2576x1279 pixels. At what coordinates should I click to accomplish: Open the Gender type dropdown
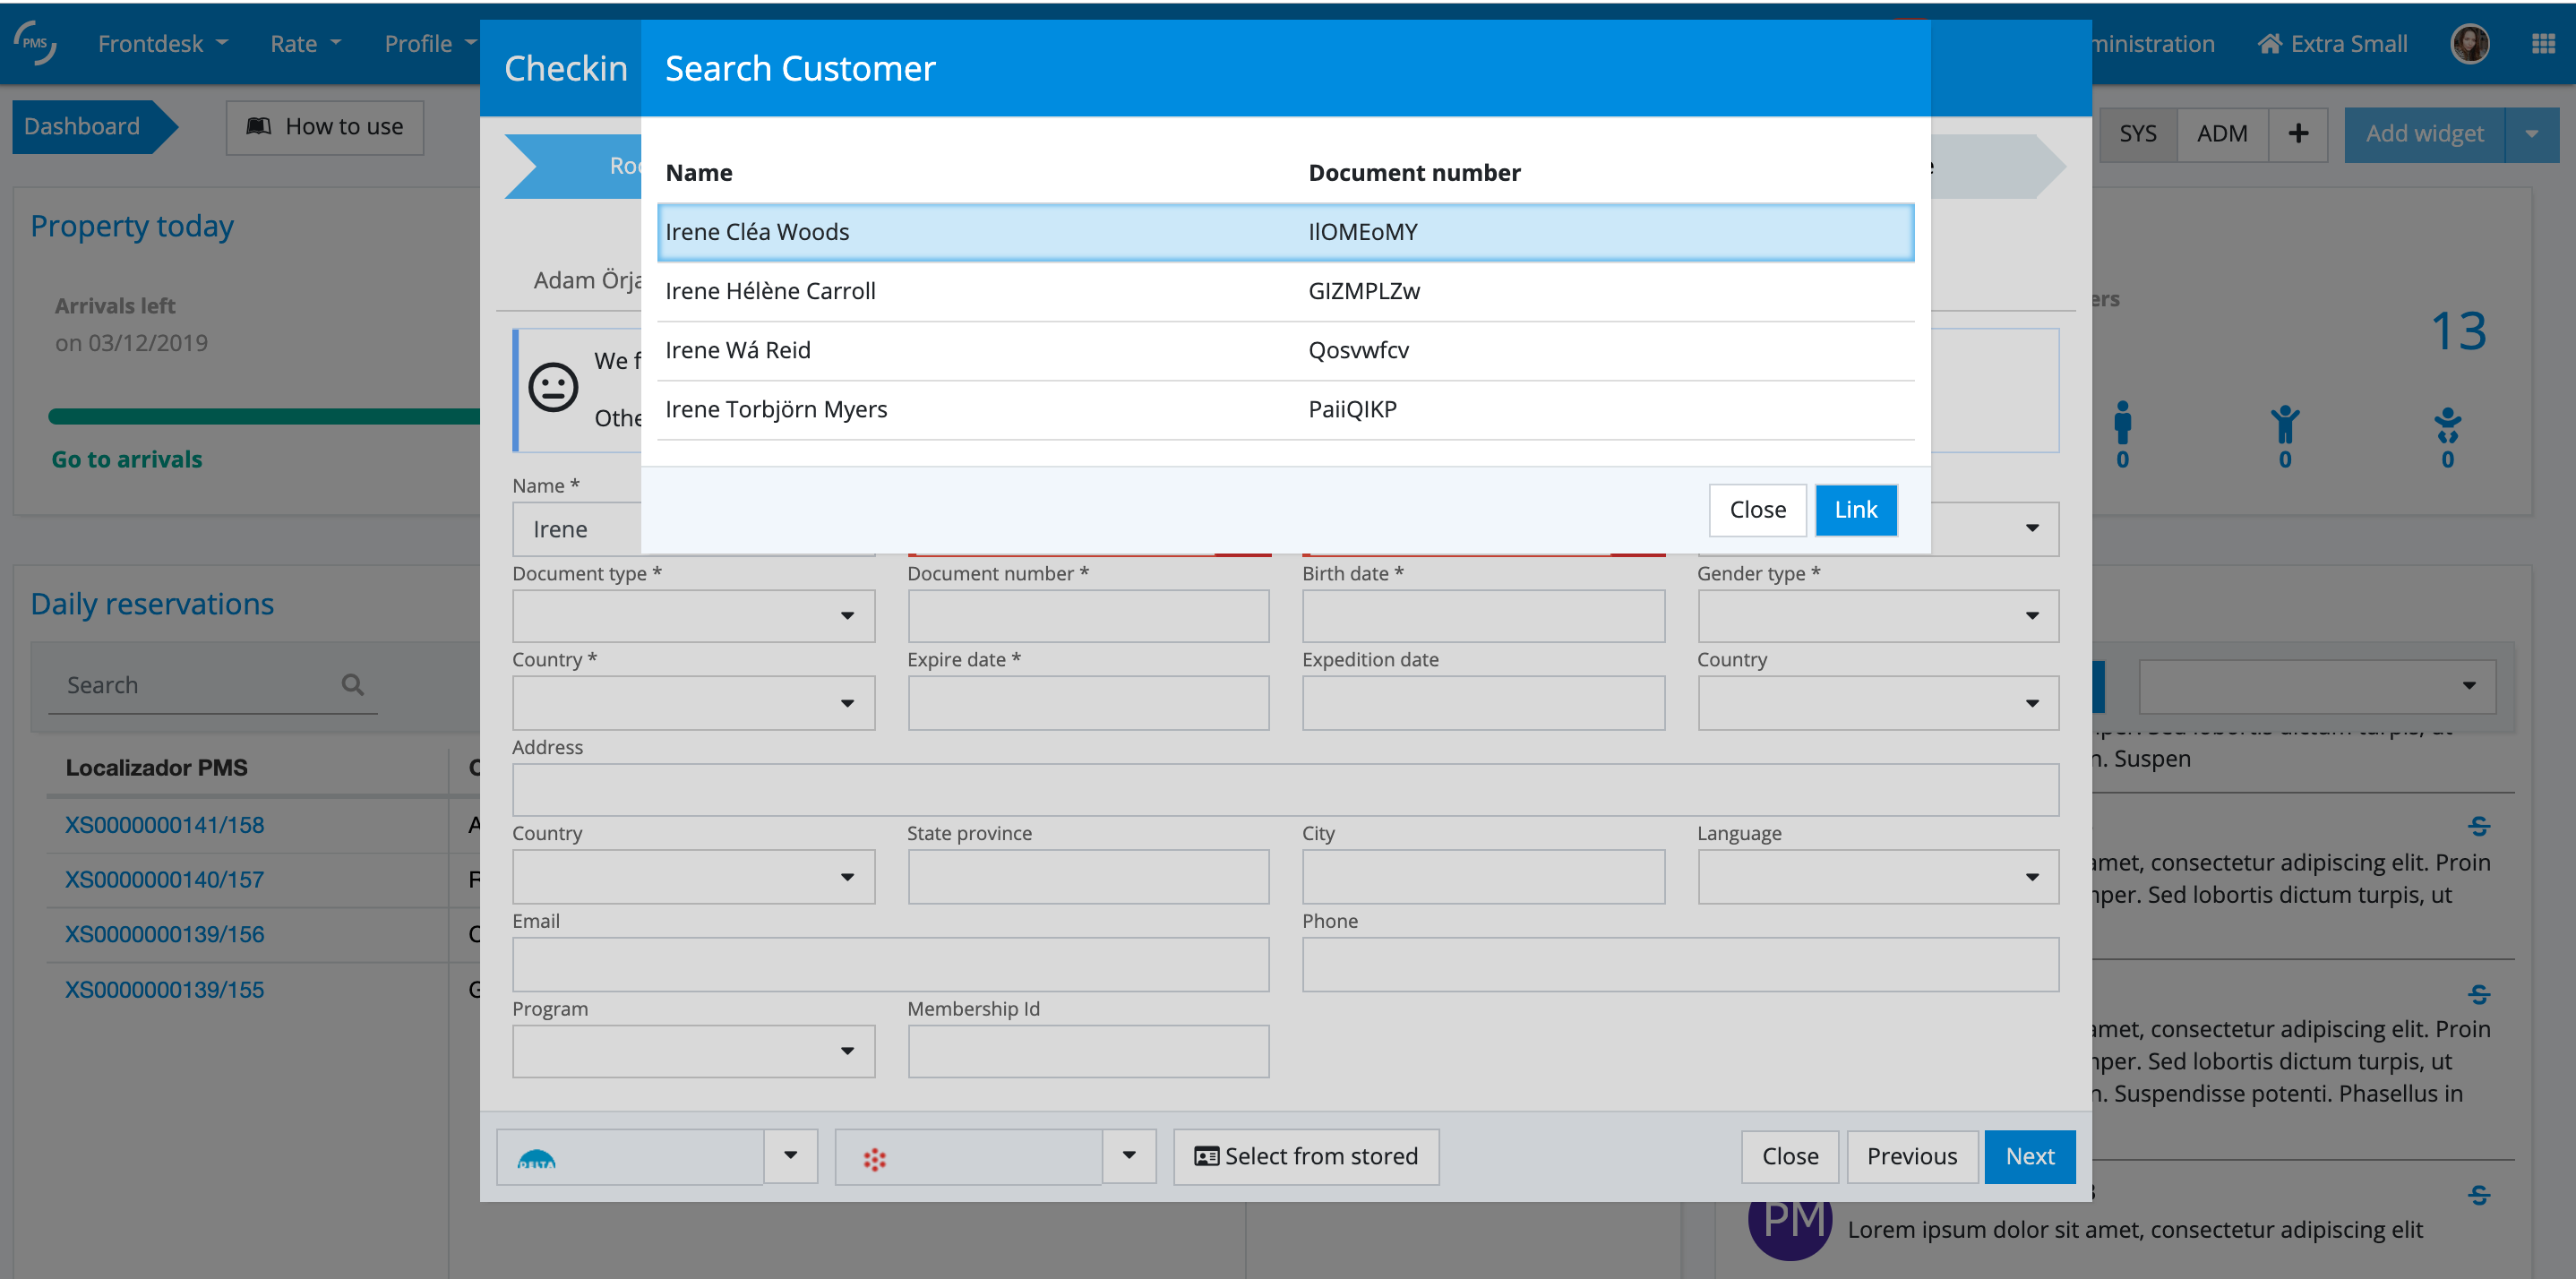point(1877,616)
